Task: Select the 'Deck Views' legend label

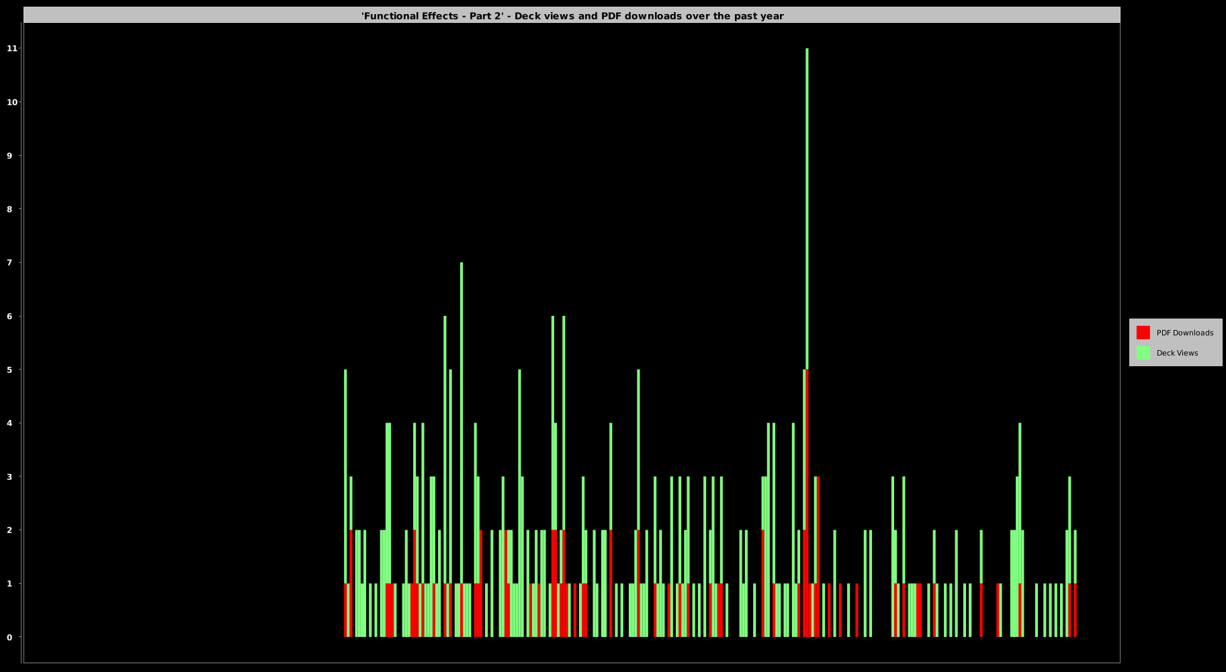Action: tap(1177, 353)
